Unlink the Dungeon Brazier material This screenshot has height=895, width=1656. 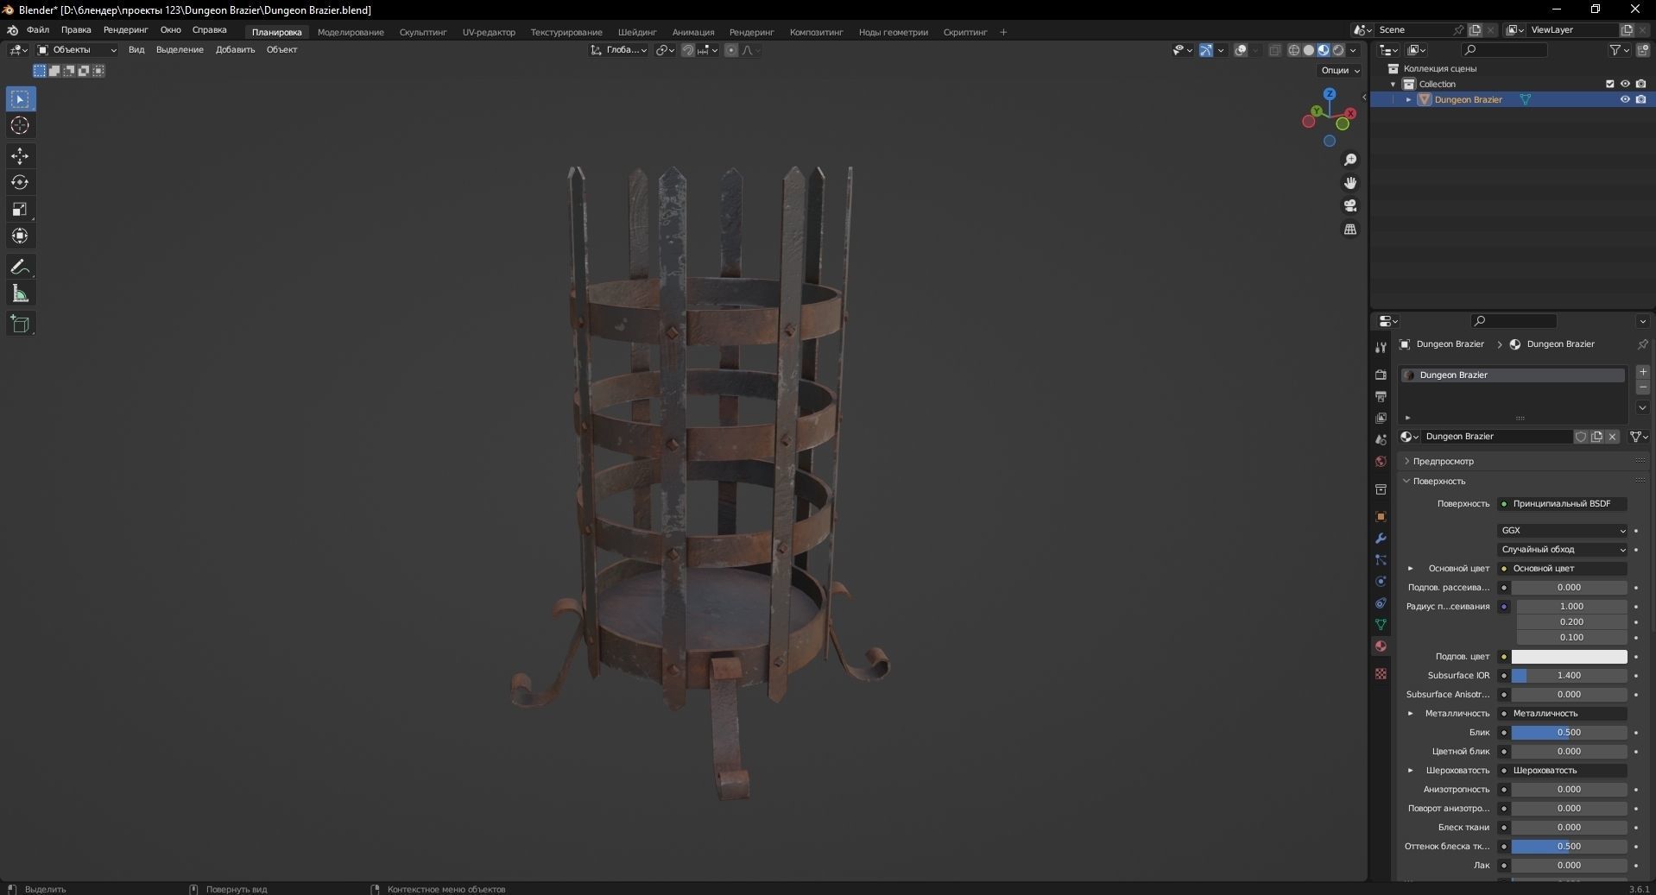click(x=1612, y=437)
